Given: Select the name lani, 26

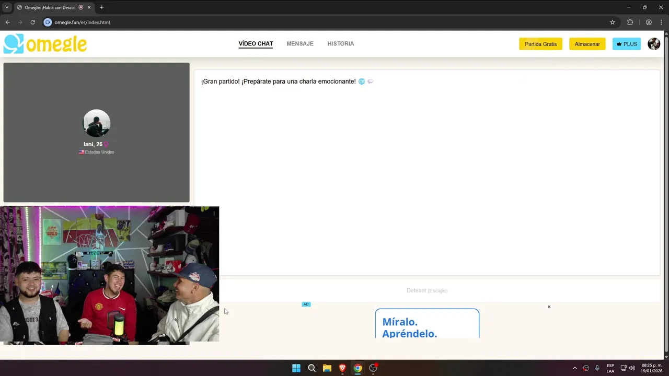Looking at the screenshot, I should (x=93, y=144).
